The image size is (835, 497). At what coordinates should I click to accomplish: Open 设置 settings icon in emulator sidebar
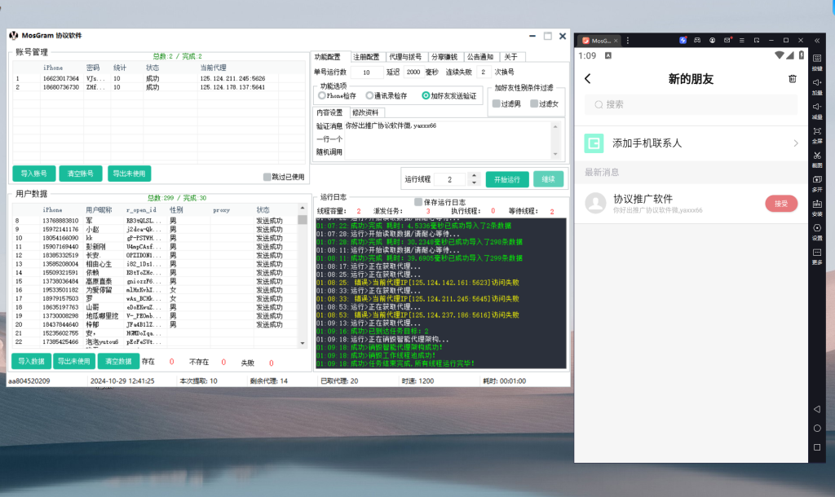(x=816, y=228)
